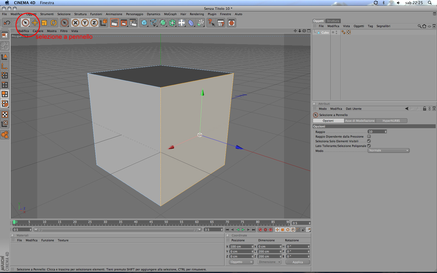Open the deformer objects icon

click(191, 23)
